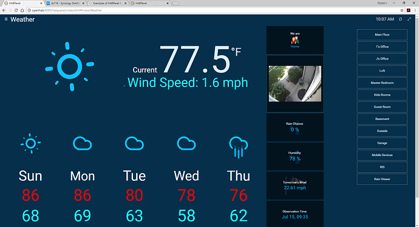Switch to the Synology DiskStation tab
This screenshot has width=419, height=227.
[x=66, y=3]
